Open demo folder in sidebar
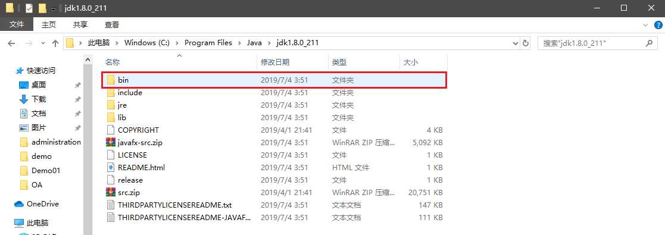The height and width of the screenshot is (235, 665). click(41, 156)
